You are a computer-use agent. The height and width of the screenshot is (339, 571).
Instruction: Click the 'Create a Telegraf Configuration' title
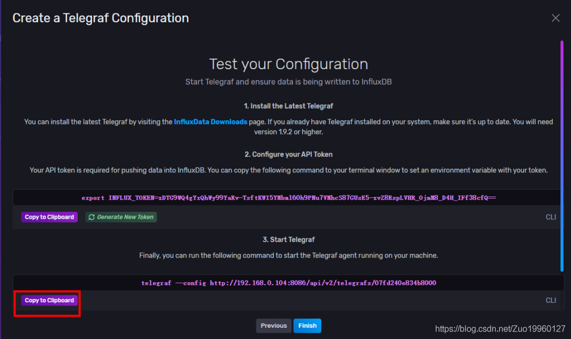(101, 18)
